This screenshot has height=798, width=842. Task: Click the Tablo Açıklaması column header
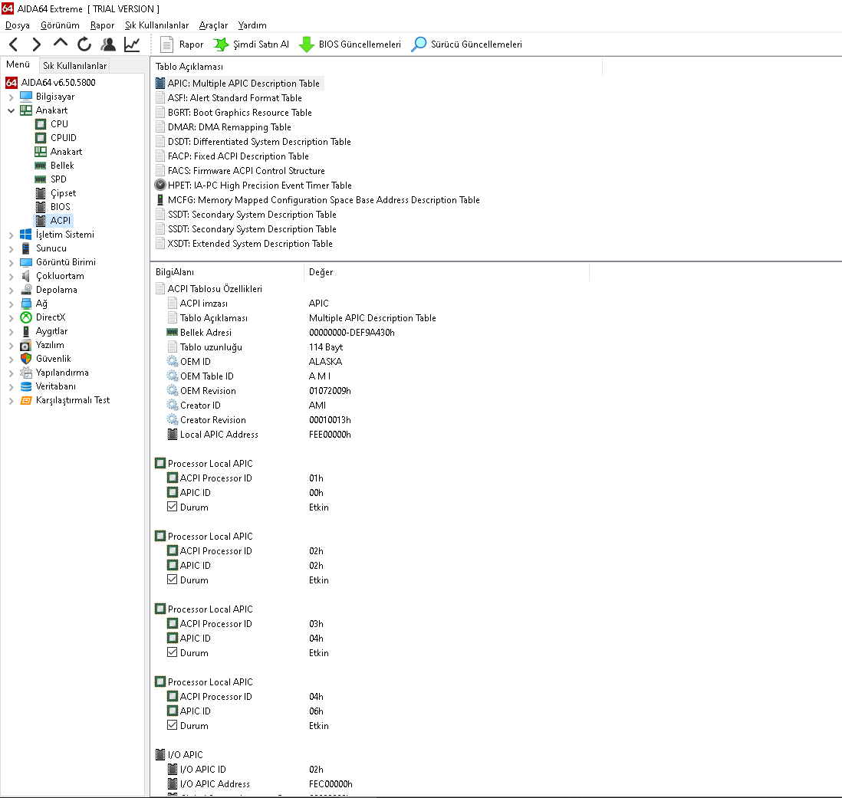(x=377, y=67)
